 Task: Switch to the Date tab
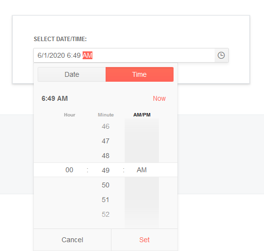coord(72,74)
